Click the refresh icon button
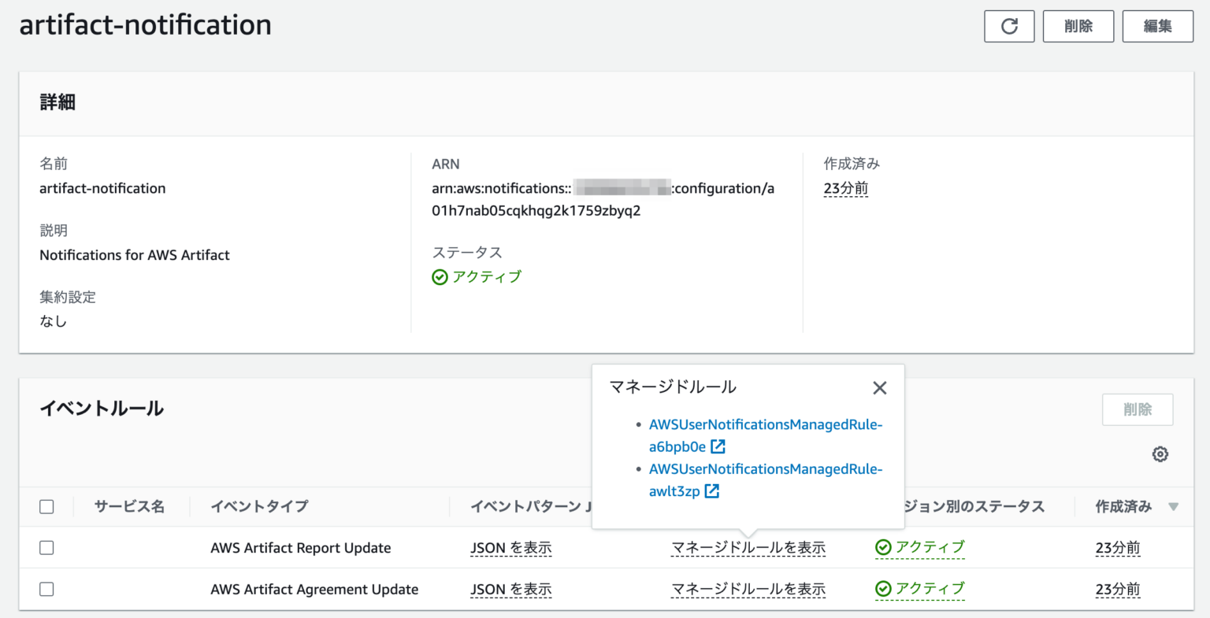Image resolution: width=1210 pixels, height=618 pixels. (x=1009, y=26)
